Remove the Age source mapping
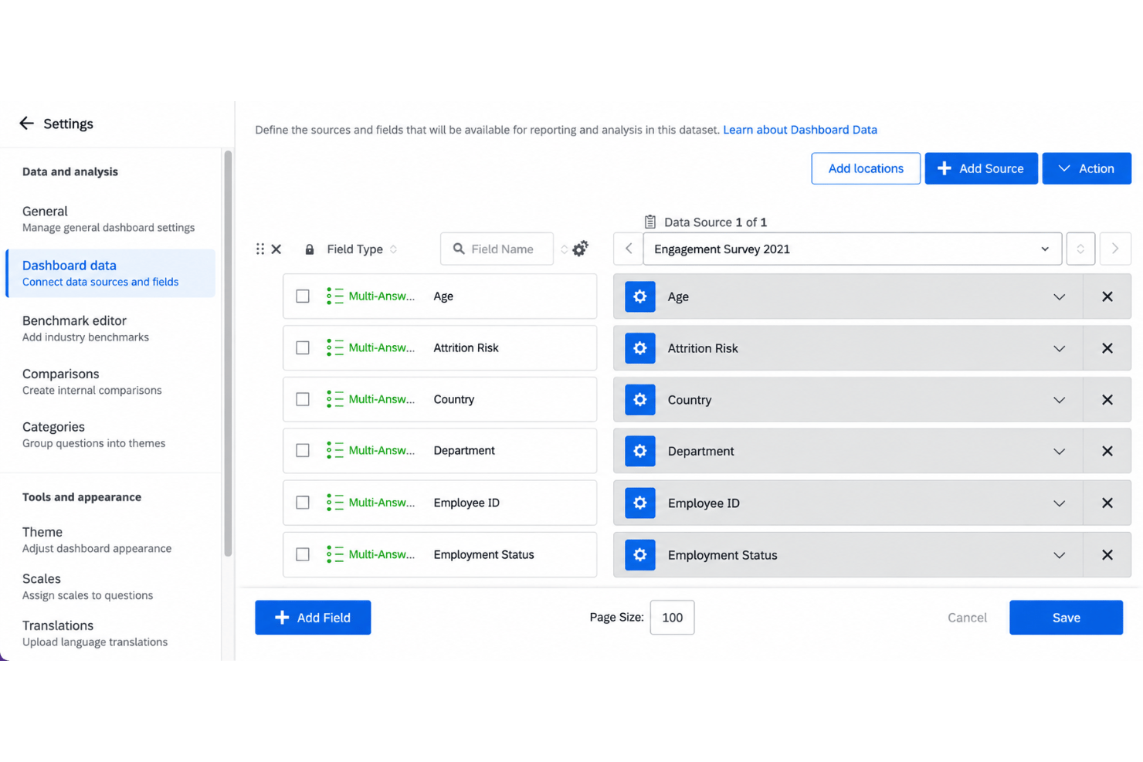Screen dimensions: 1143x762 click(1107, 296)
